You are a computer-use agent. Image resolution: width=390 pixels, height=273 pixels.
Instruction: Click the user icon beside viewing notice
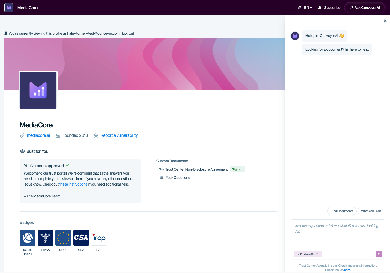point(6,33)
